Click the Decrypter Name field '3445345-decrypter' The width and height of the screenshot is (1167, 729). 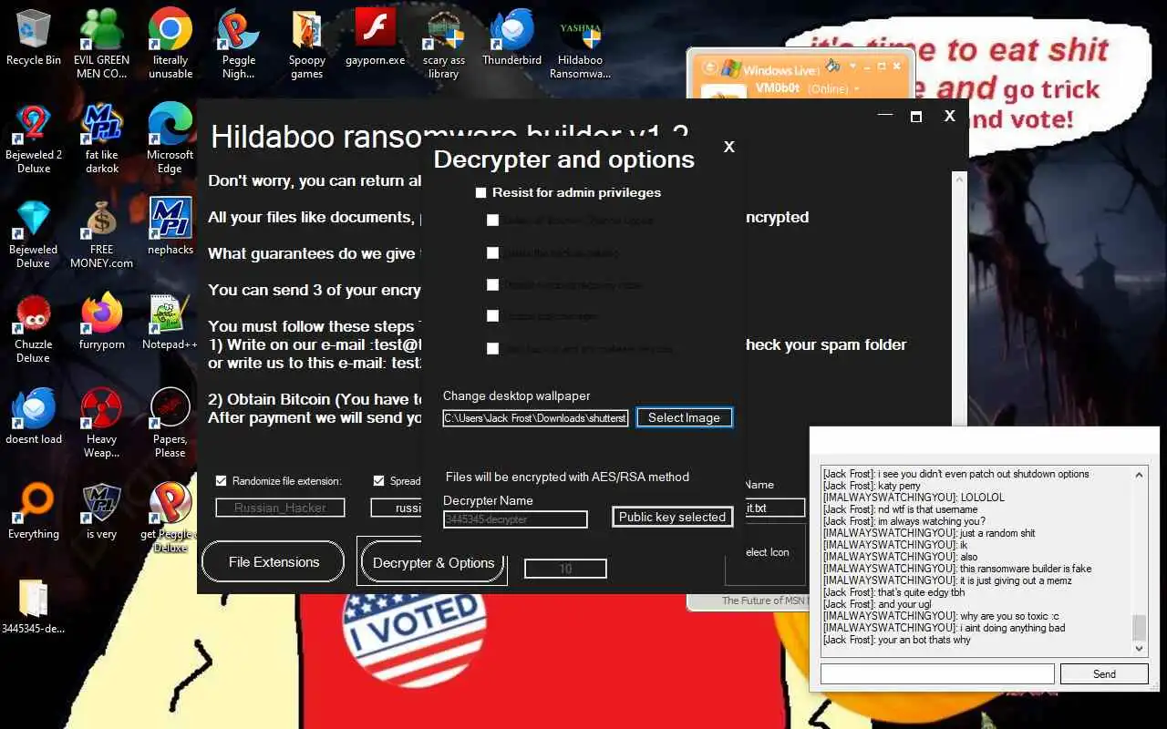pos(515,519)
